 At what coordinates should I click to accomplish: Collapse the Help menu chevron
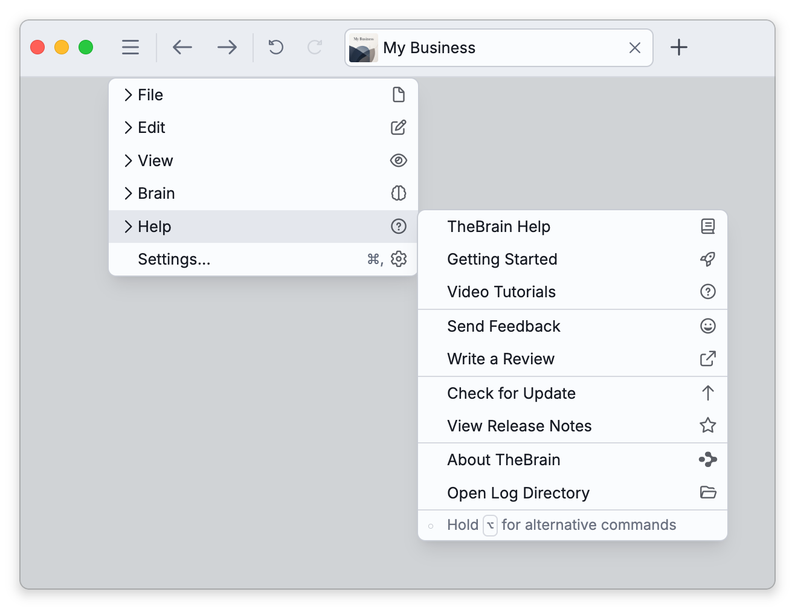pos(128,227)
